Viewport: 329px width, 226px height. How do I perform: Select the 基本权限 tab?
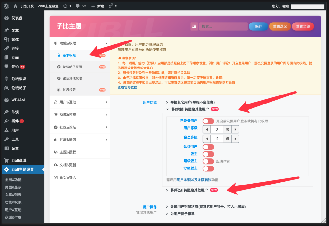click(80, 55)
